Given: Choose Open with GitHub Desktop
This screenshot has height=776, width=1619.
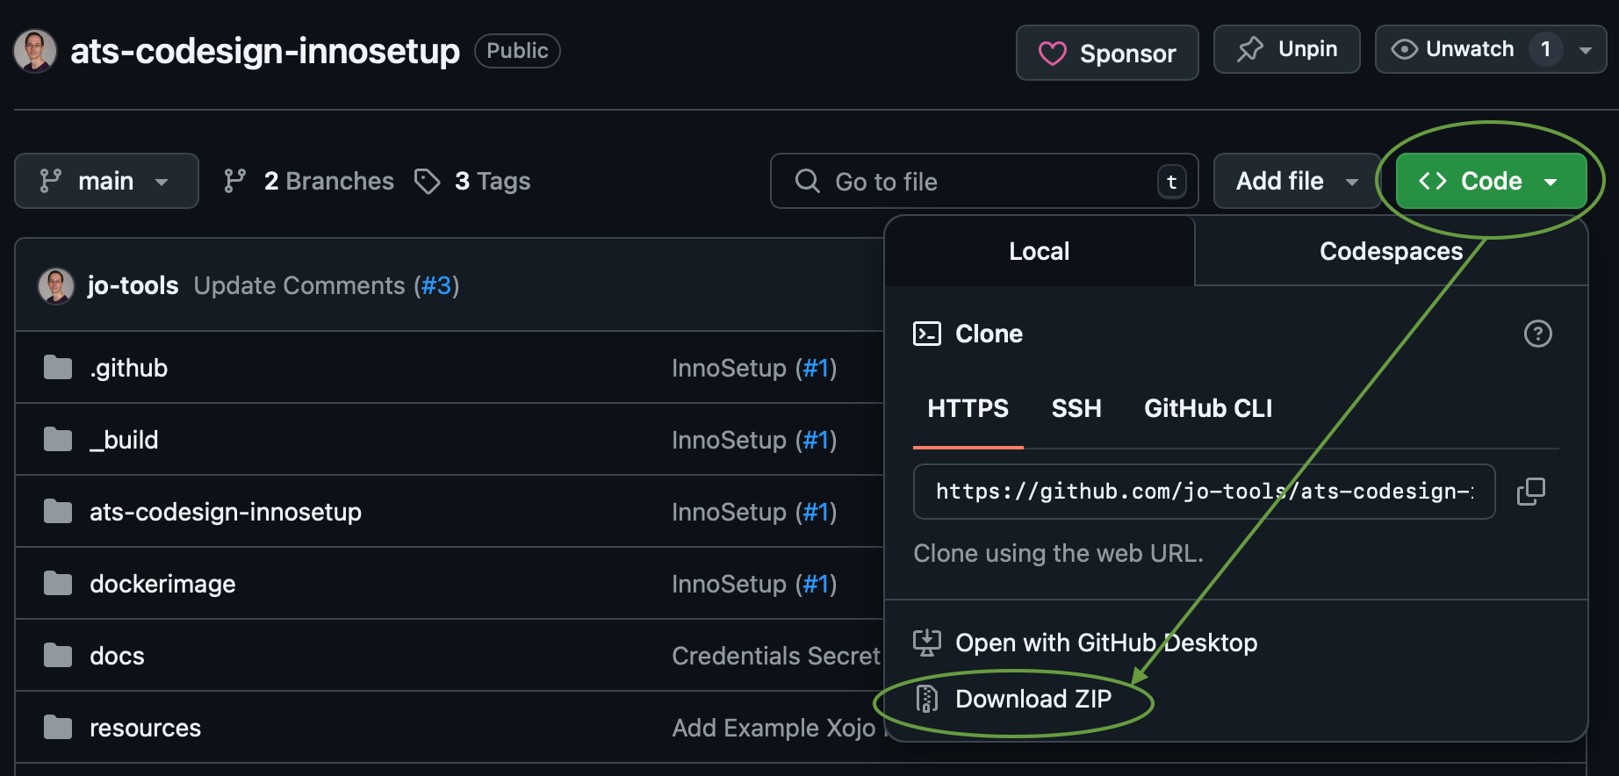Looking at the screenshot, I should 1086,643.
